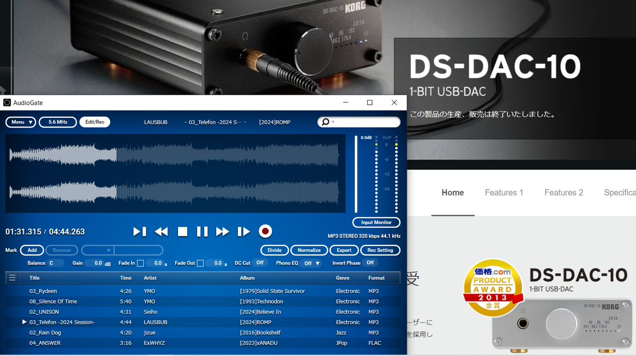Open the Menu dropdown
This screenshot has width=636, height=356.
tap(21, 122)
